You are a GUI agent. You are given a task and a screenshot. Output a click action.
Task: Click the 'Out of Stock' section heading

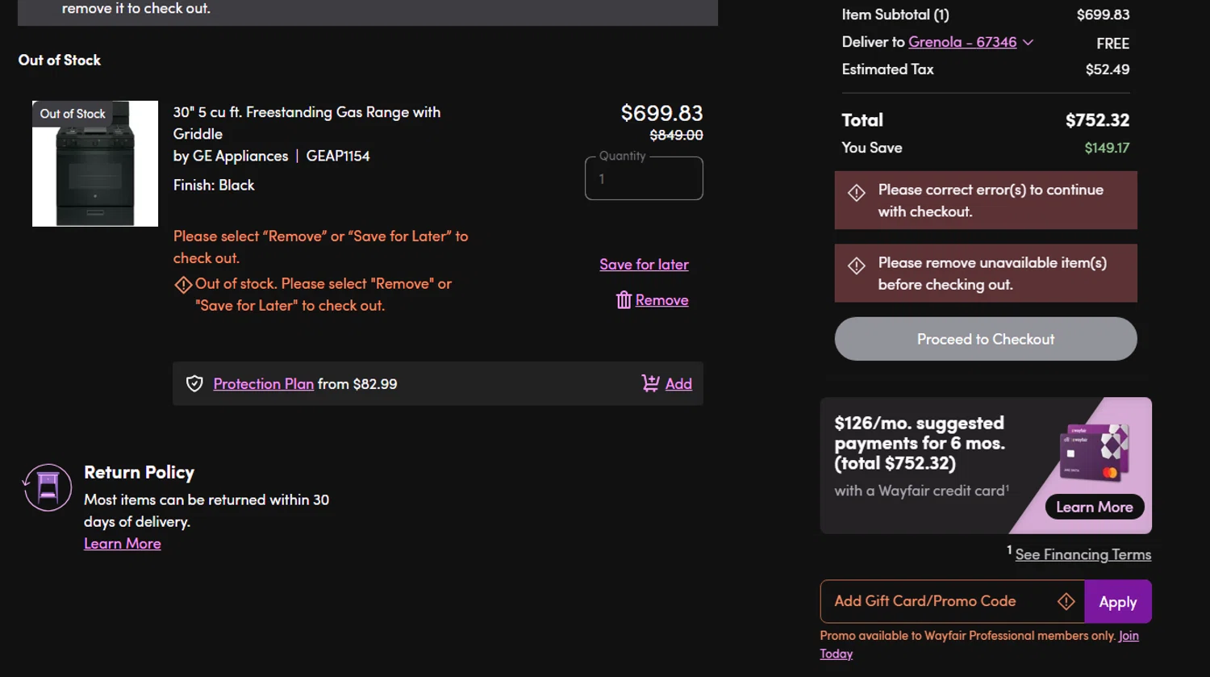60,60
